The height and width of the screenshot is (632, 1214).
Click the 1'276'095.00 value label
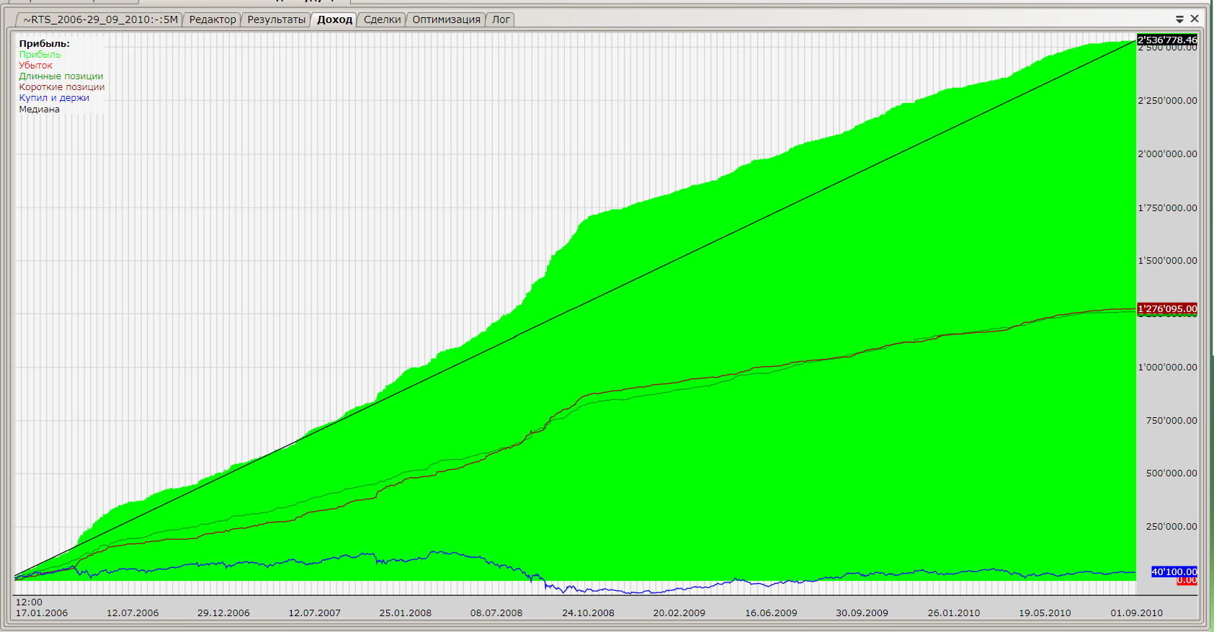click(x=1167, y=308)
